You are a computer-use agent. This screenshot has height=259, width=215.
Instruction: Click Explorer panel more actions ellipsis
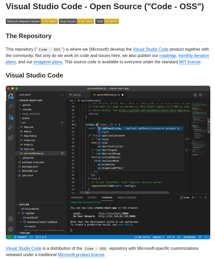pos(62,95)
